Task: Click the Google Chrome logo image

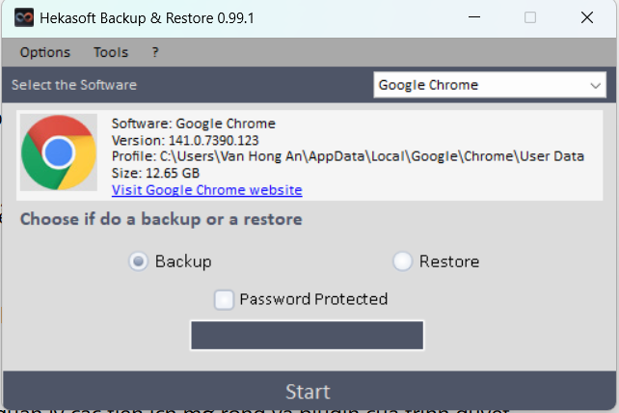Action: click(59, 152)
